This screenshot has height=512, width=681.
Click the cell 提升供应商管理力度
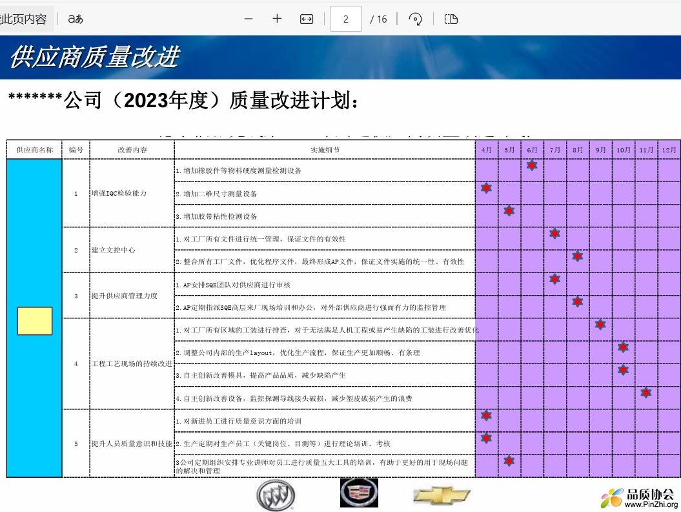[x=132, y=296]
